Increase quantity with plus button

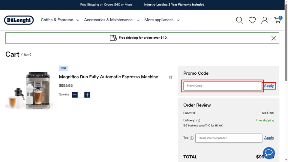coord(87,95)
